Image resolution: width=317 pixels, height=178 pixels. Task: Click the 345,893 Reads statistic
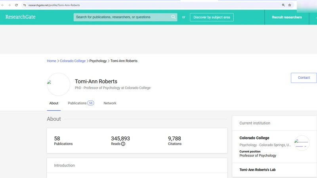120,141
